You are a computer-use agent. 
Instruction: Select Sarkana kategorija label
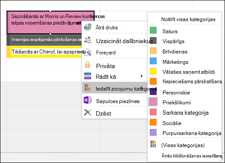(x=185, y=113)
